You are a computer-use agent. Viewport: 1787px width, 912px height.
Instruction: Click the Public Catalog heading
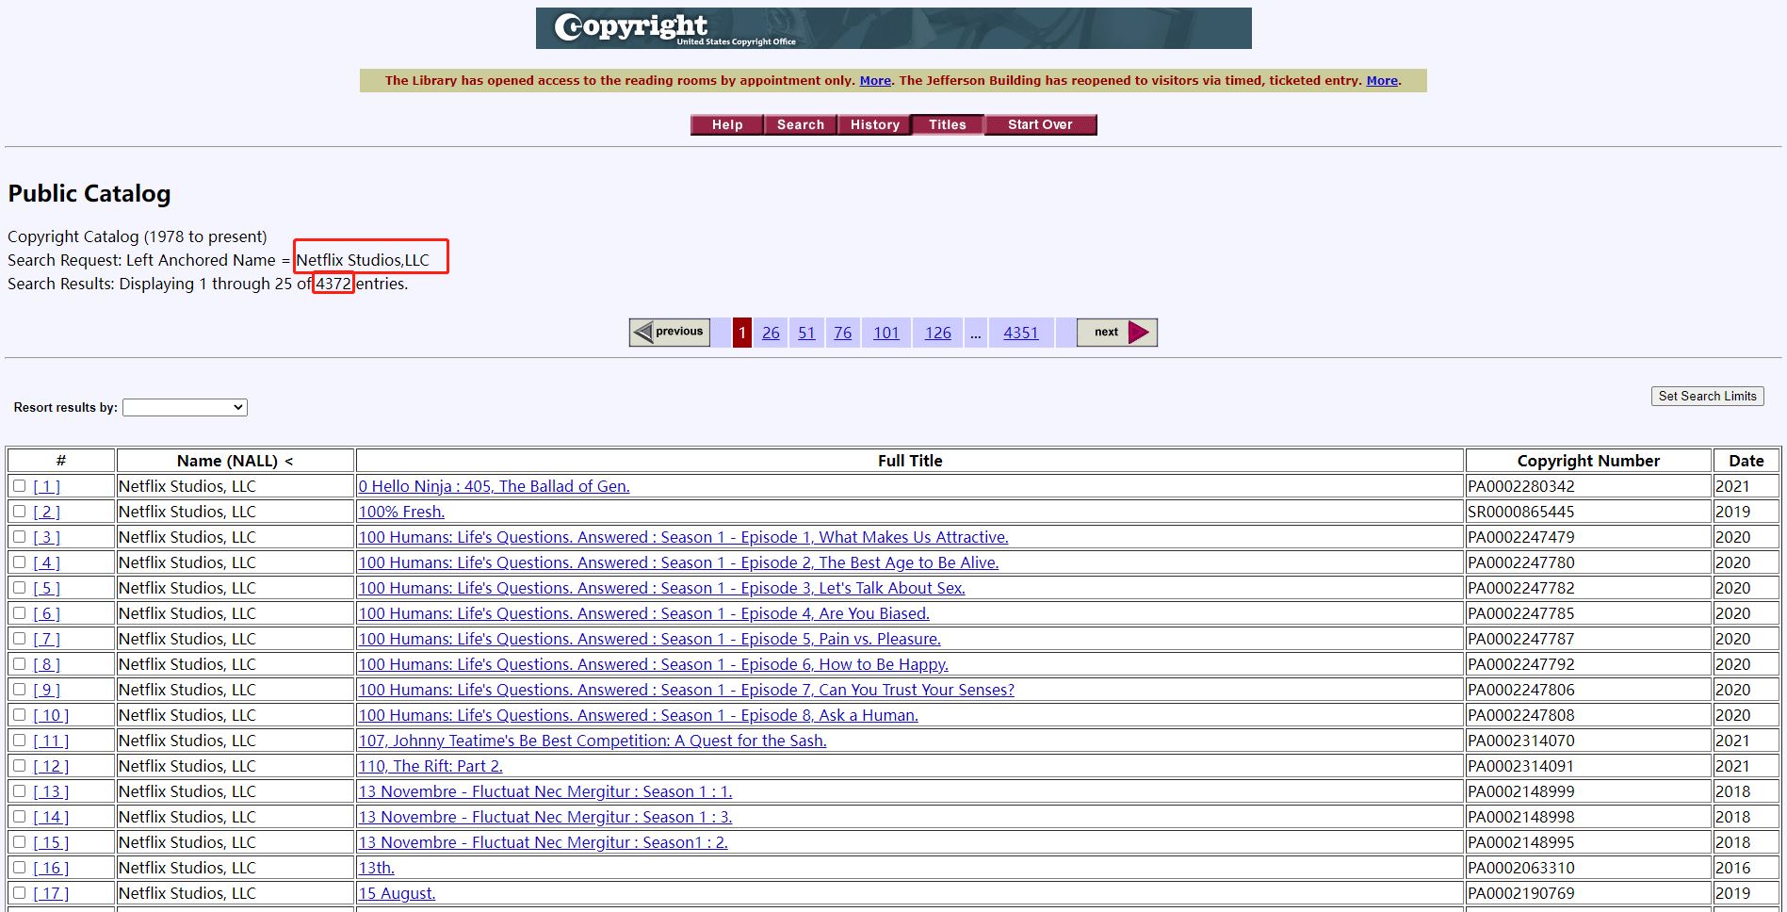[89, 193]
